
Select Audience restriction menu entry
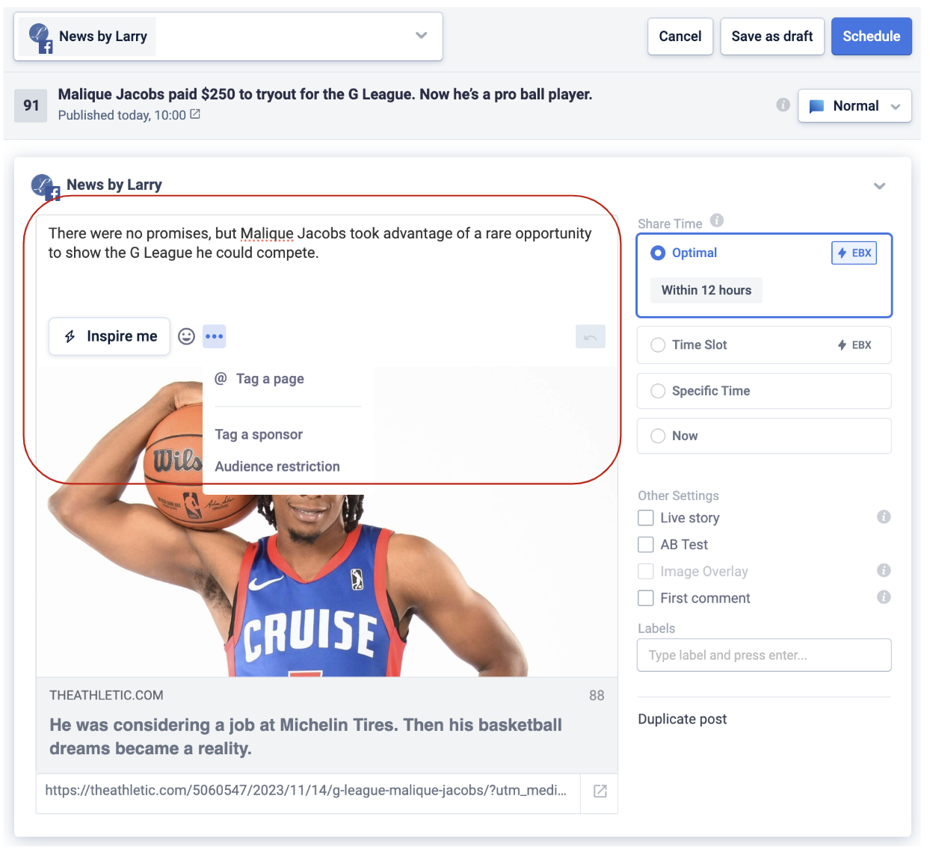click(x=277, y=466)
